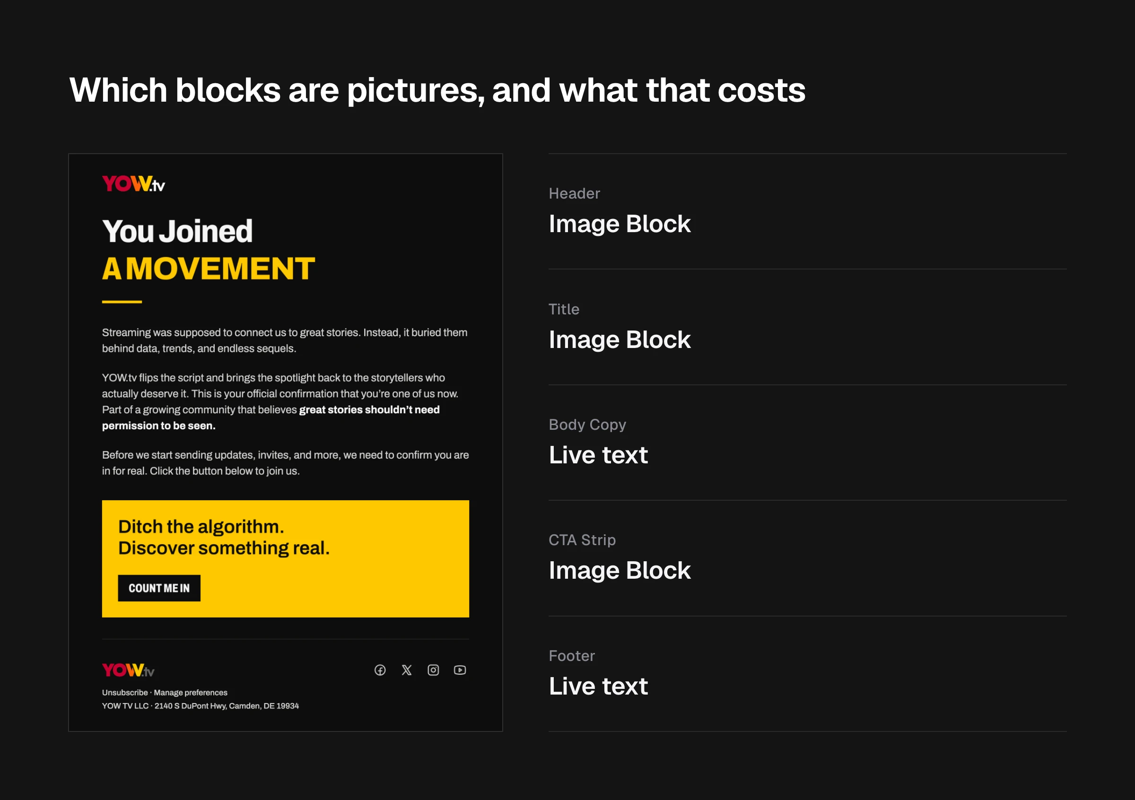This screenshot has height=800, width=1135.
Task: Click 'Image Block' under CTA Strip
Action: pos(620,570)
